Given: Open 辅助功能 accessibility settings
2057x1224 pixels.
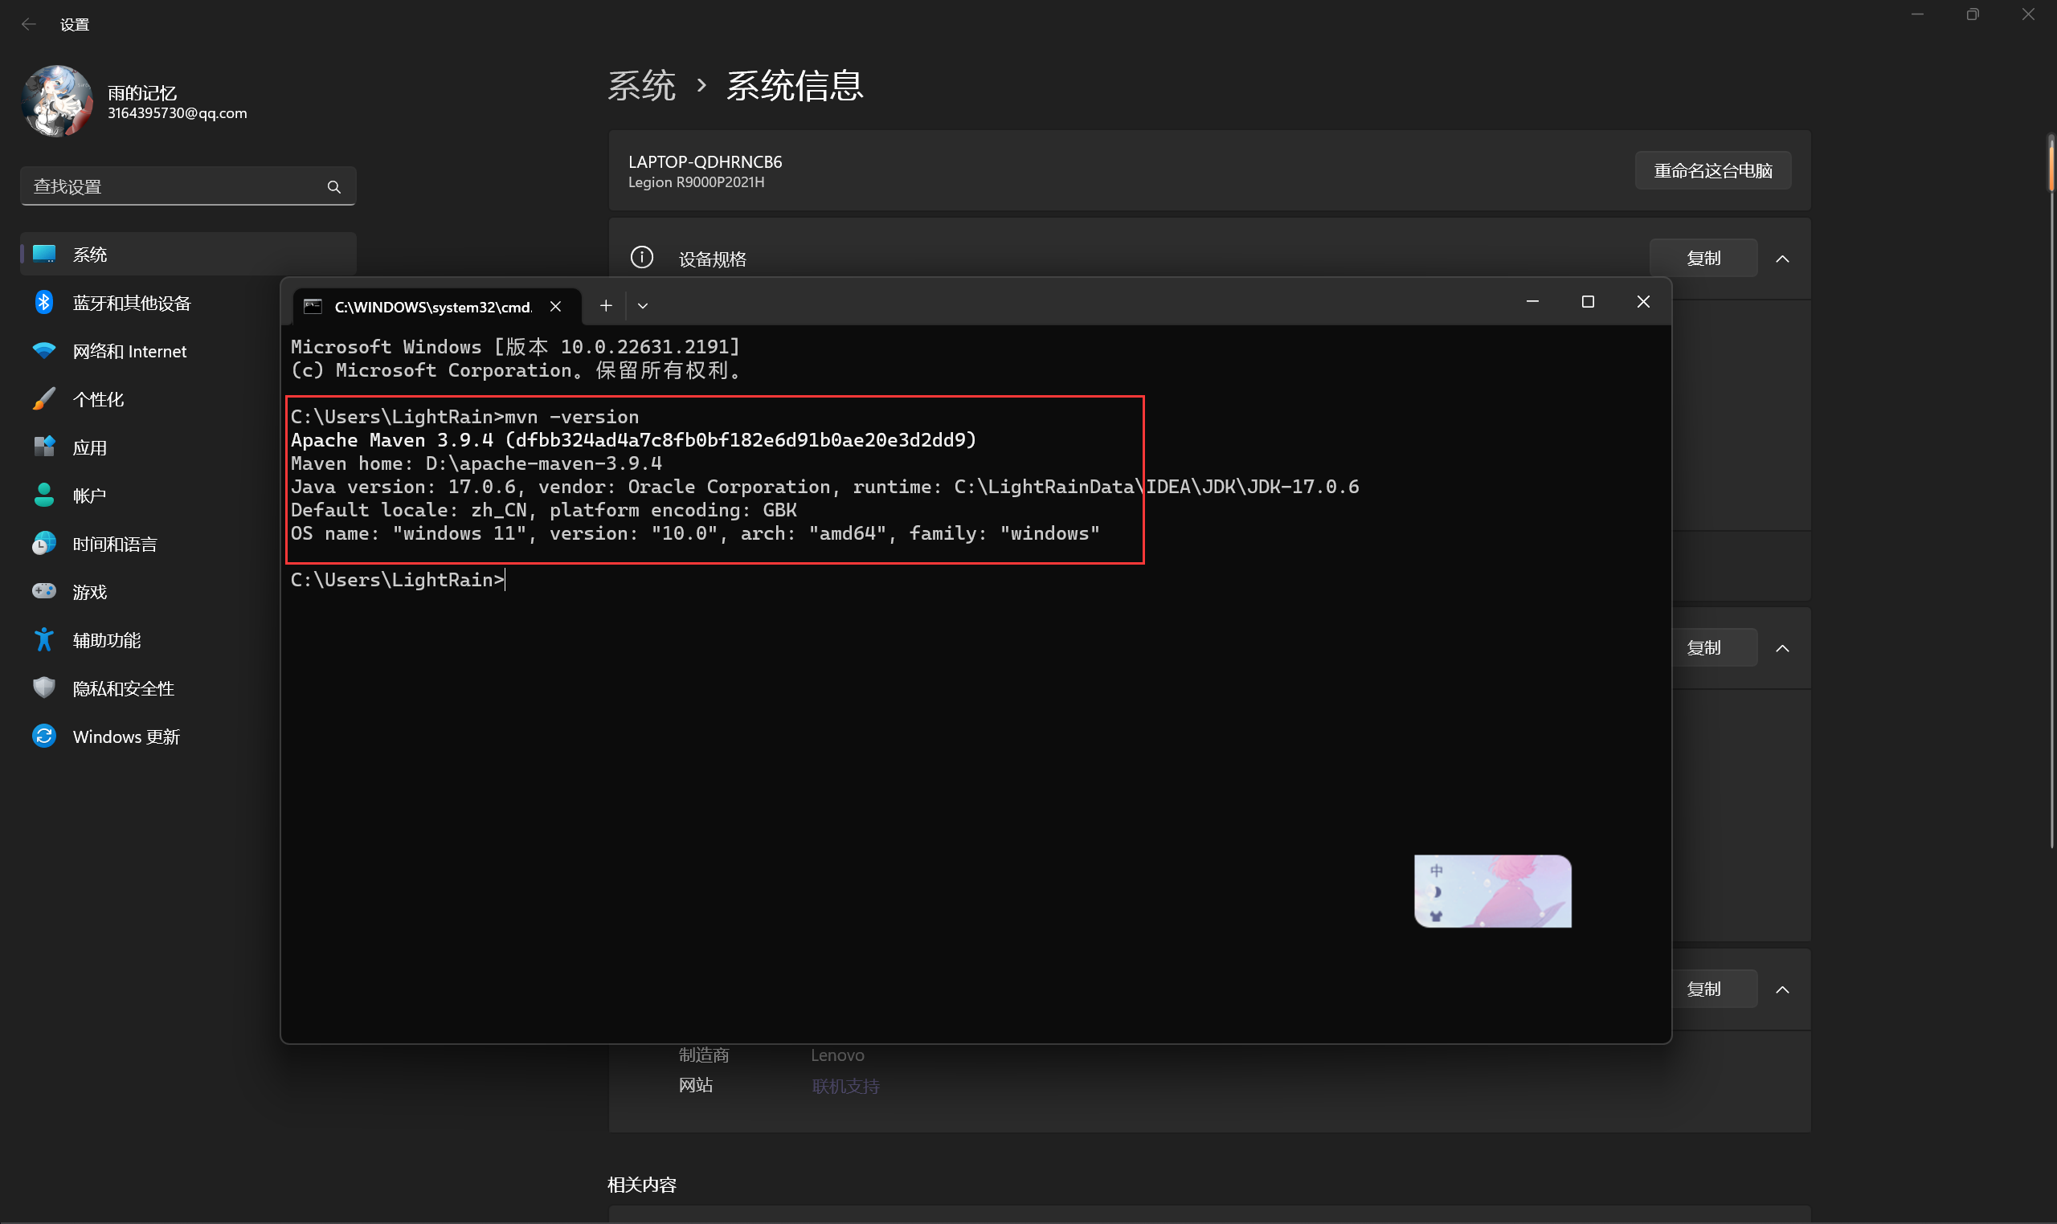Looking at the screenshot, I should click(106, 640).
